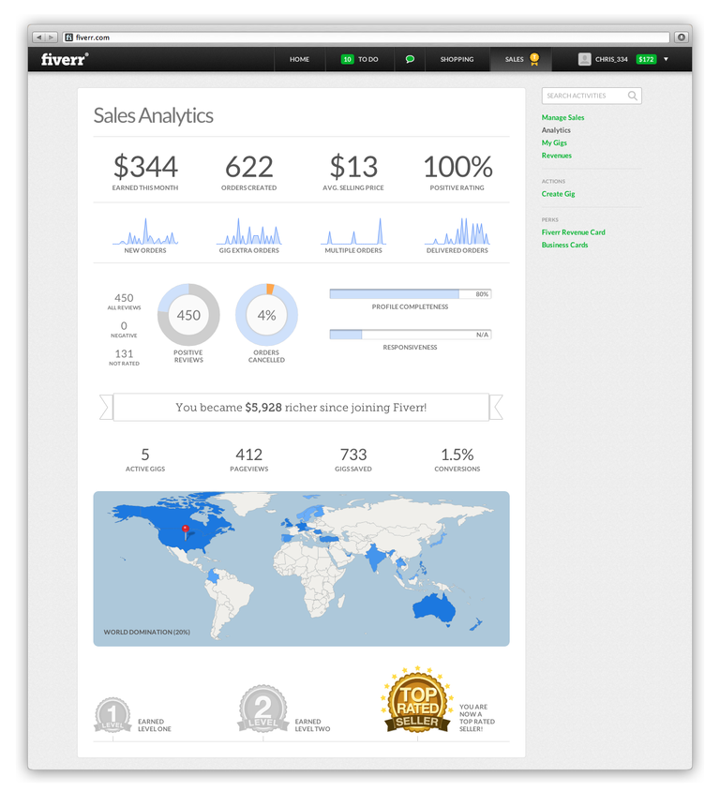Click the Earned Level Two text

(312, 724)
